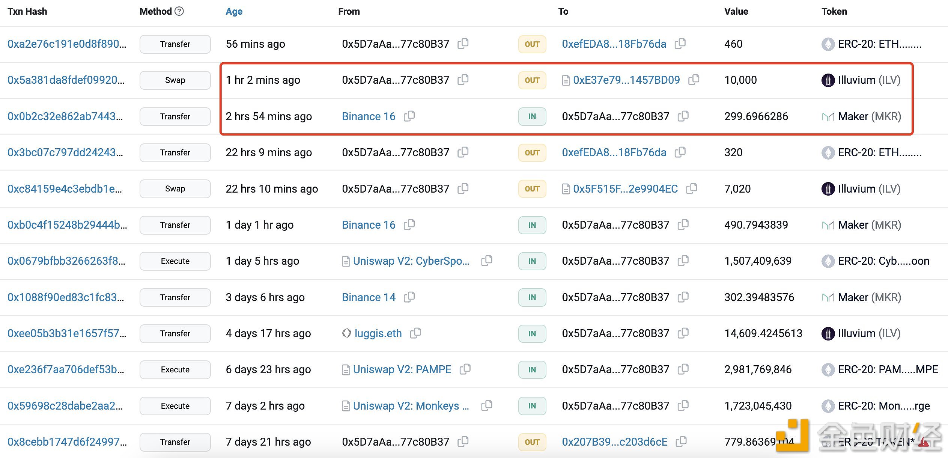Open transaction 0x0b2c32e862ab7443...
948x458 pixels.
click(65, 116)
